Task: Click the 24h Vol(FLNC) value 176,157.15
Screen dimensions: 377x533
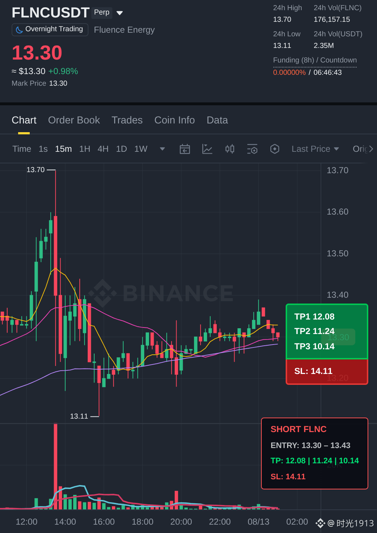Action: point(332,19)
